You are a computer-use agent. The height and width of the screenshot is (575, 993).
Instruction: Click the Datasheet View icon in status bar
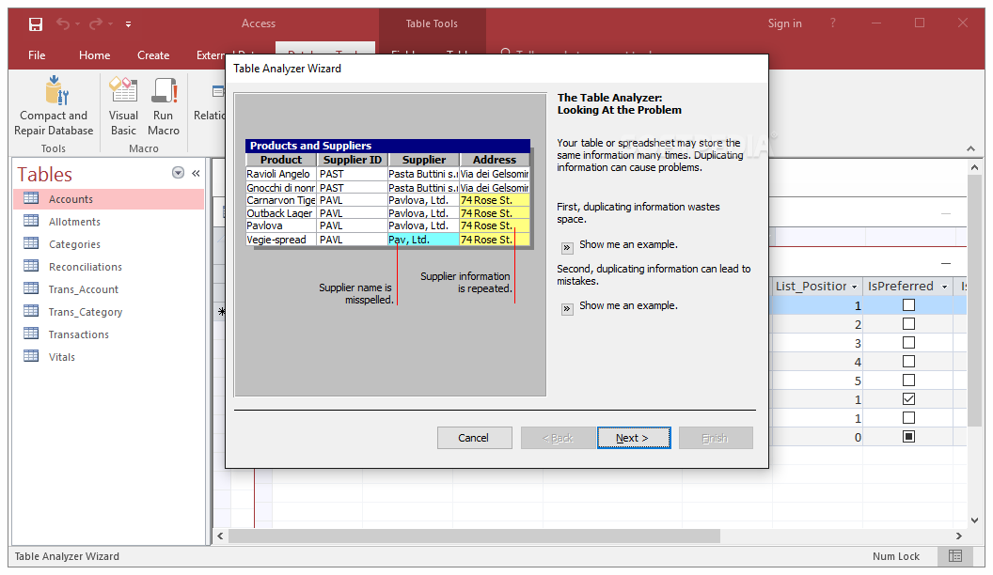click(x=955, y=556)
